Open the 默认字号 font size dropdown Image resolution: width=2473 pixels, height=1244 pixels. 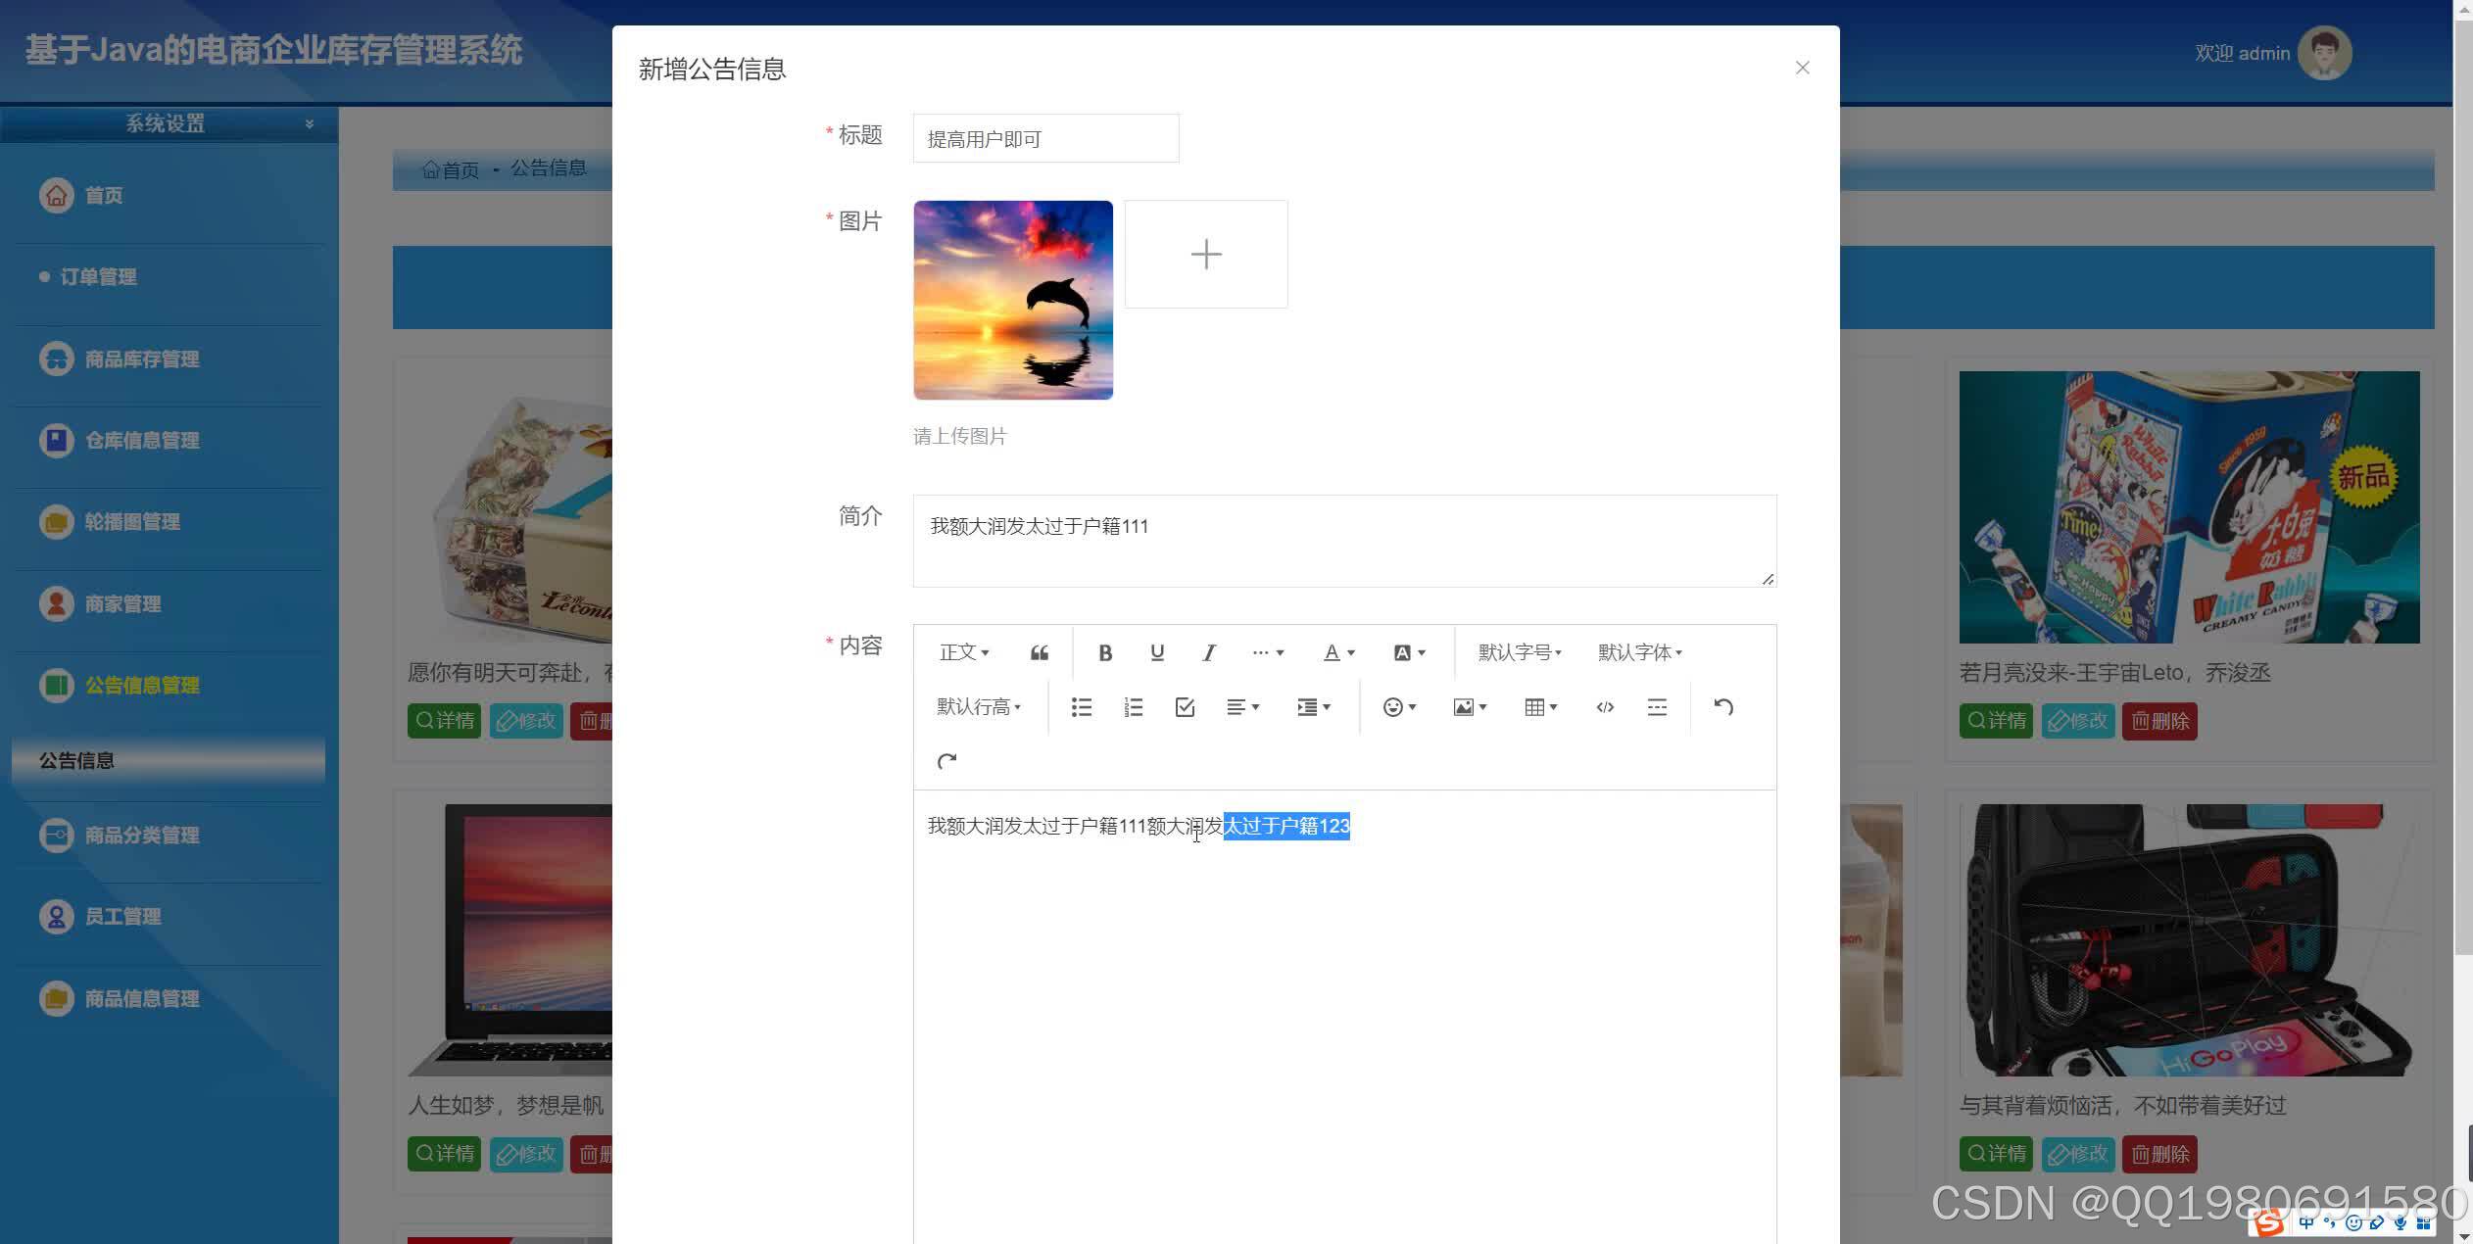pyautogui.click(x=1518, y=651)
